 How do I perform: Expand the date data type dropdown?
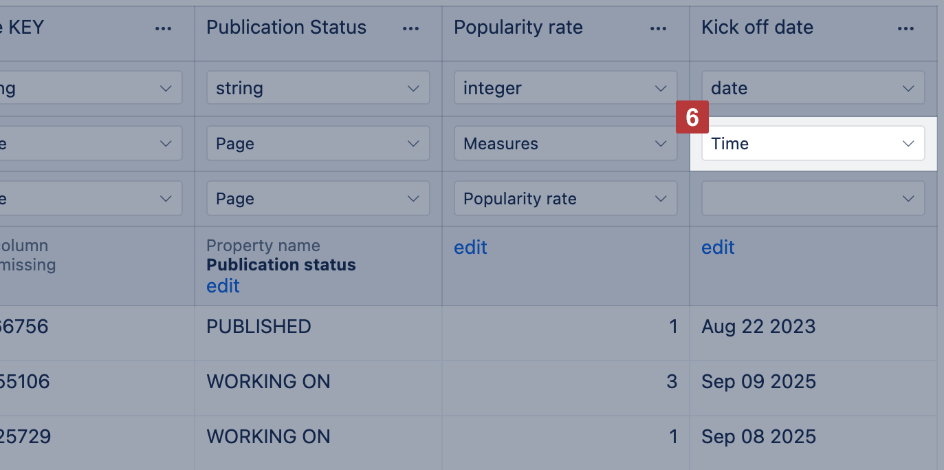[x=813, y=88]
